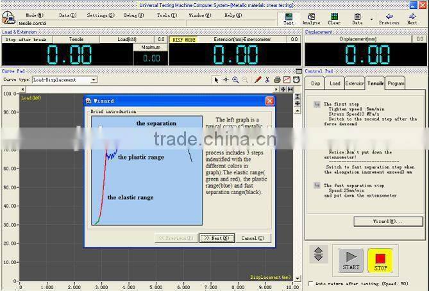Click the disabled Previous button in Wizard
The height and width of the screenshot is (291, 429).
click(176, 238)
